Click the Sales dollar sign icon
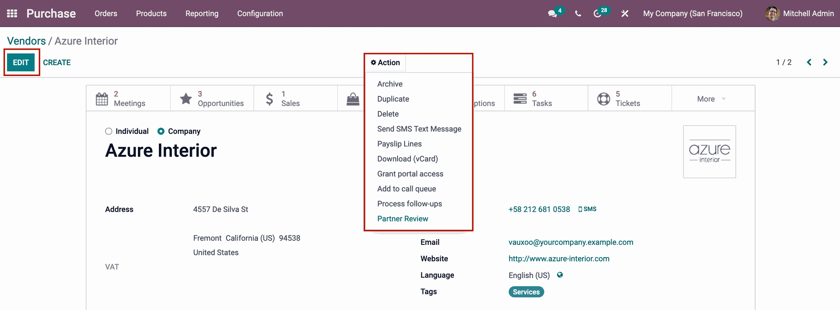Viewport: 840px width, 310px height. pyautogui.click(x=269, y=99)
